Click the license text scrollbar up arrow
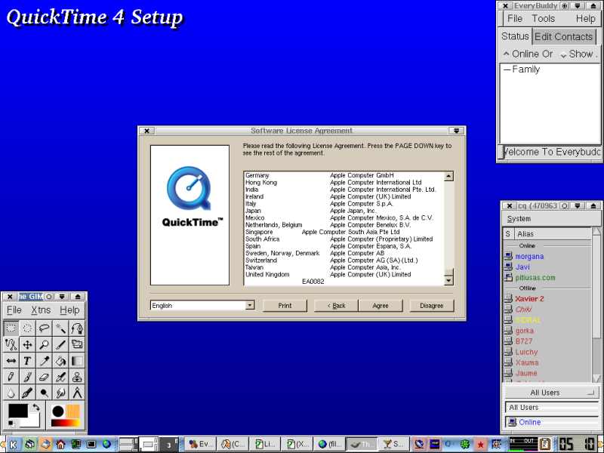Viewport: 604px width, 453px height. click(x=448, y=177)
